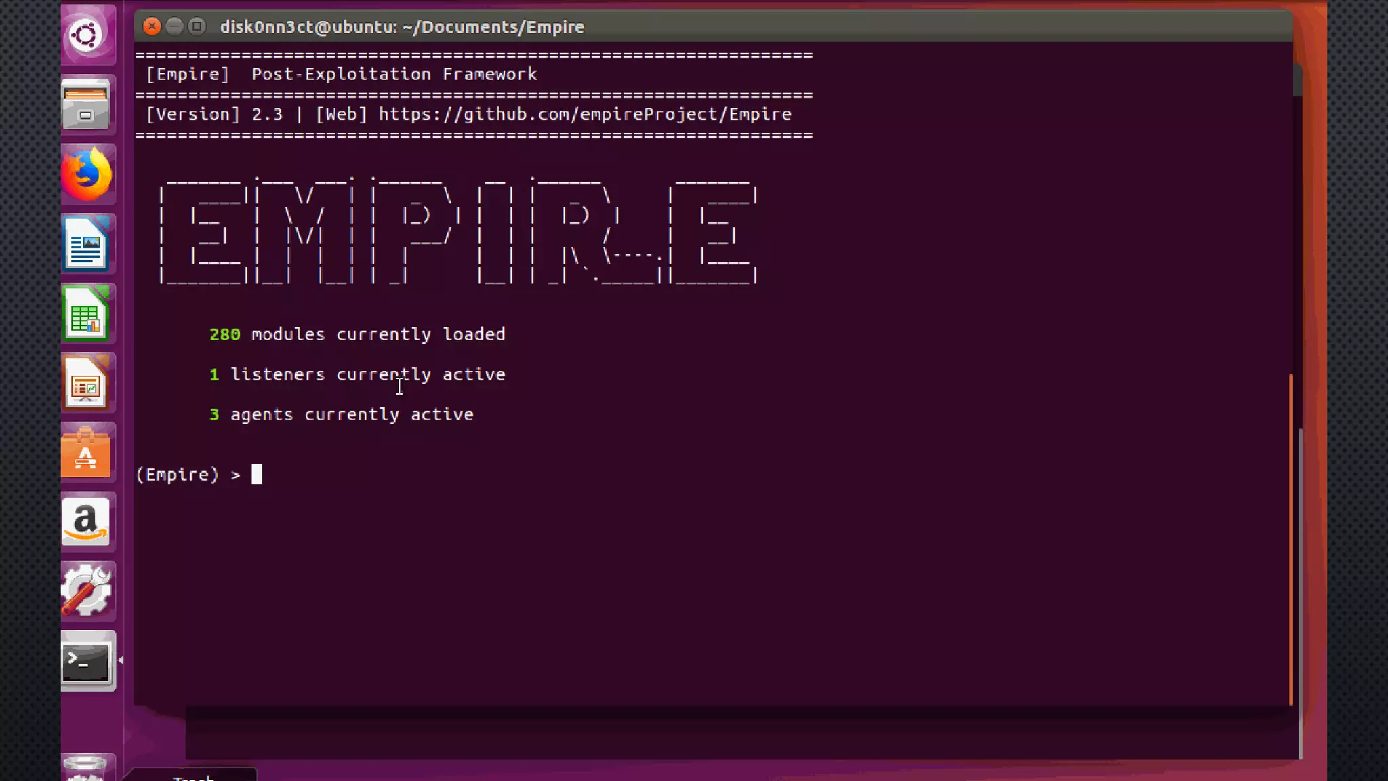Close the Empire terminal window
Image resolution: width=1388 pixels, height=781 pixels.
pyautogui.click(x=152, y=26)
